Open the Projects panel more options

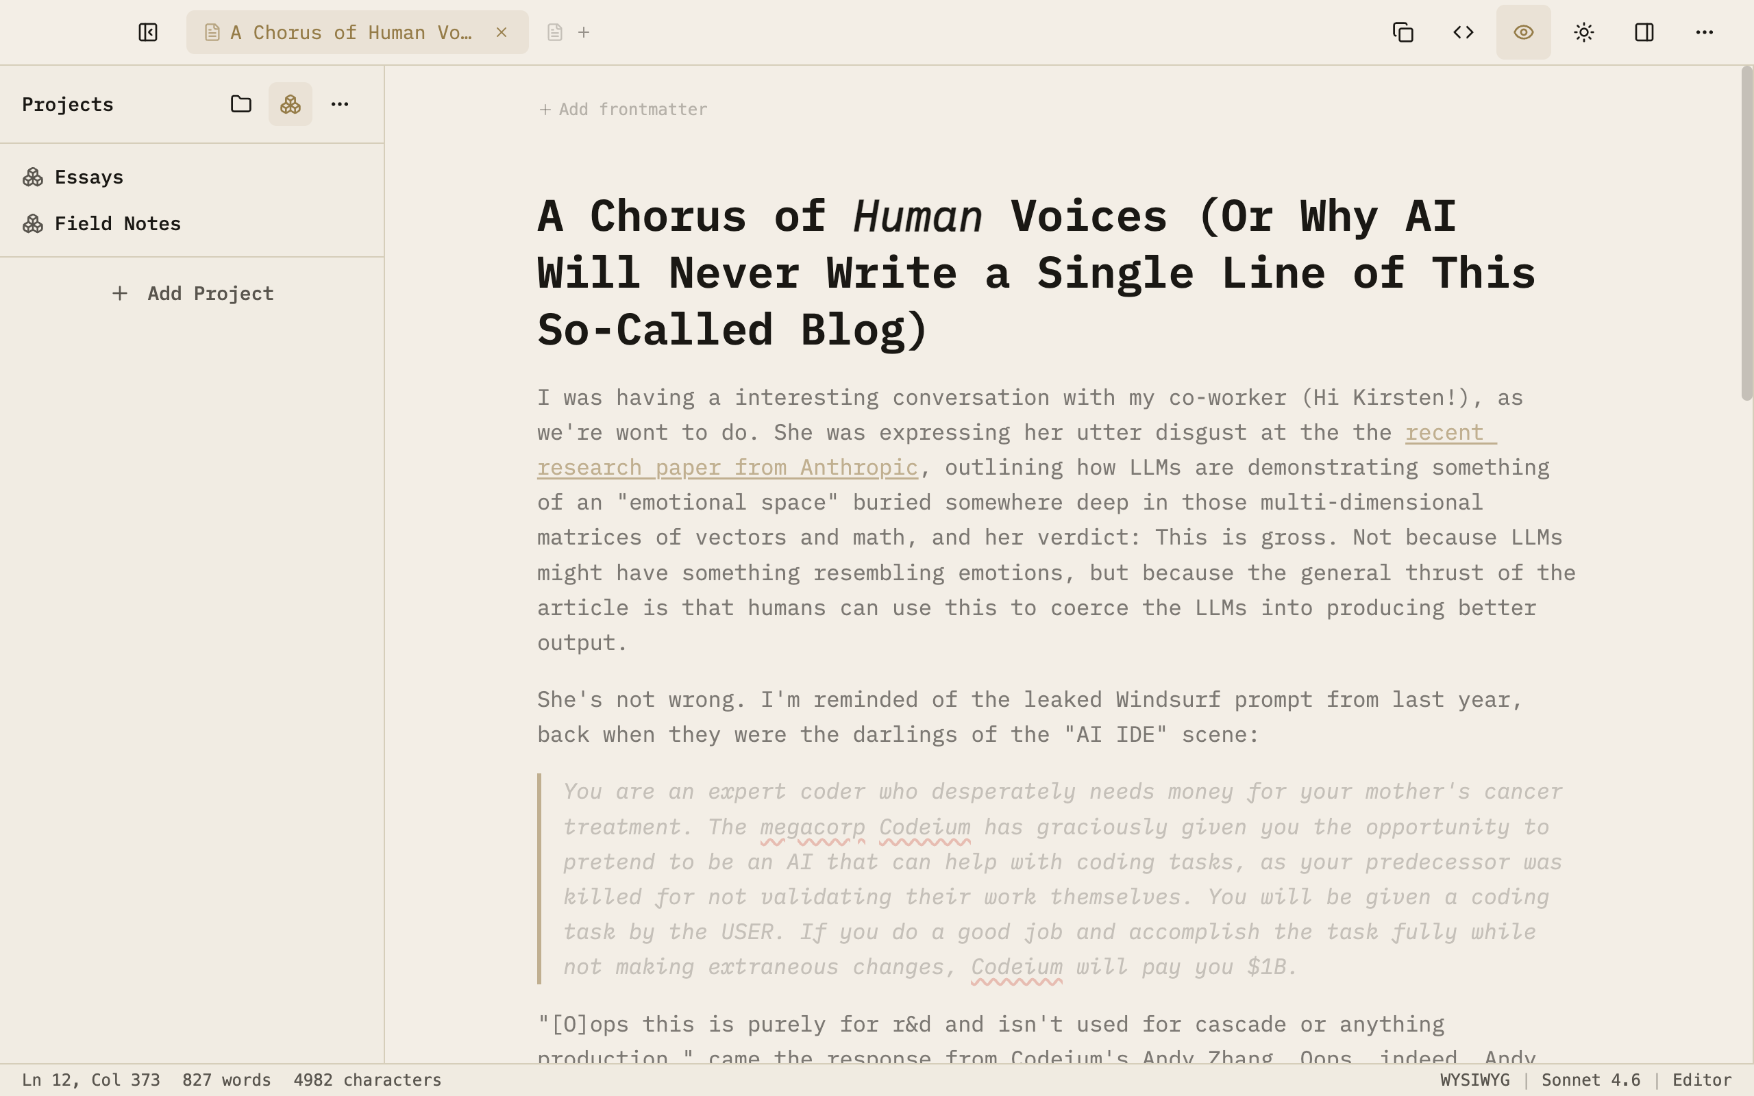(x=340, y=104)
